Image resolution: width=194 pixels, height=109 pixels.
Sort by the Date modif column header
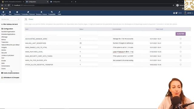point(159,29)
